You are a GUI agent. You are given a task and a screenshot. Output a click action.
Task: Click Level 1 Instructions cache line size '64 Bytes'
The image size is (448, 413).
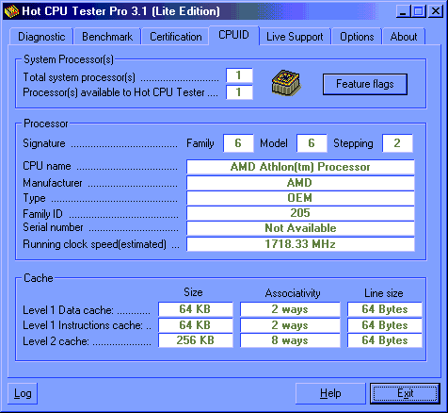click(x=385, y=325)
